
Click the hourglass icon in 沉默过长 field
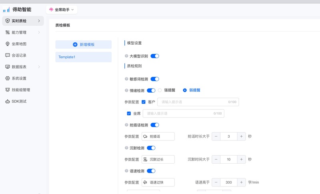145,159
